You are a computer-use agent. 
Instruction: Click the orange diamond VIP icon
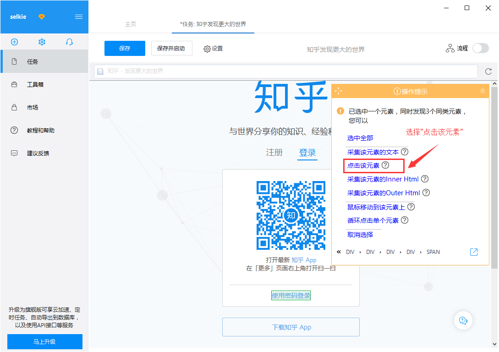click(x=42, y=16)
